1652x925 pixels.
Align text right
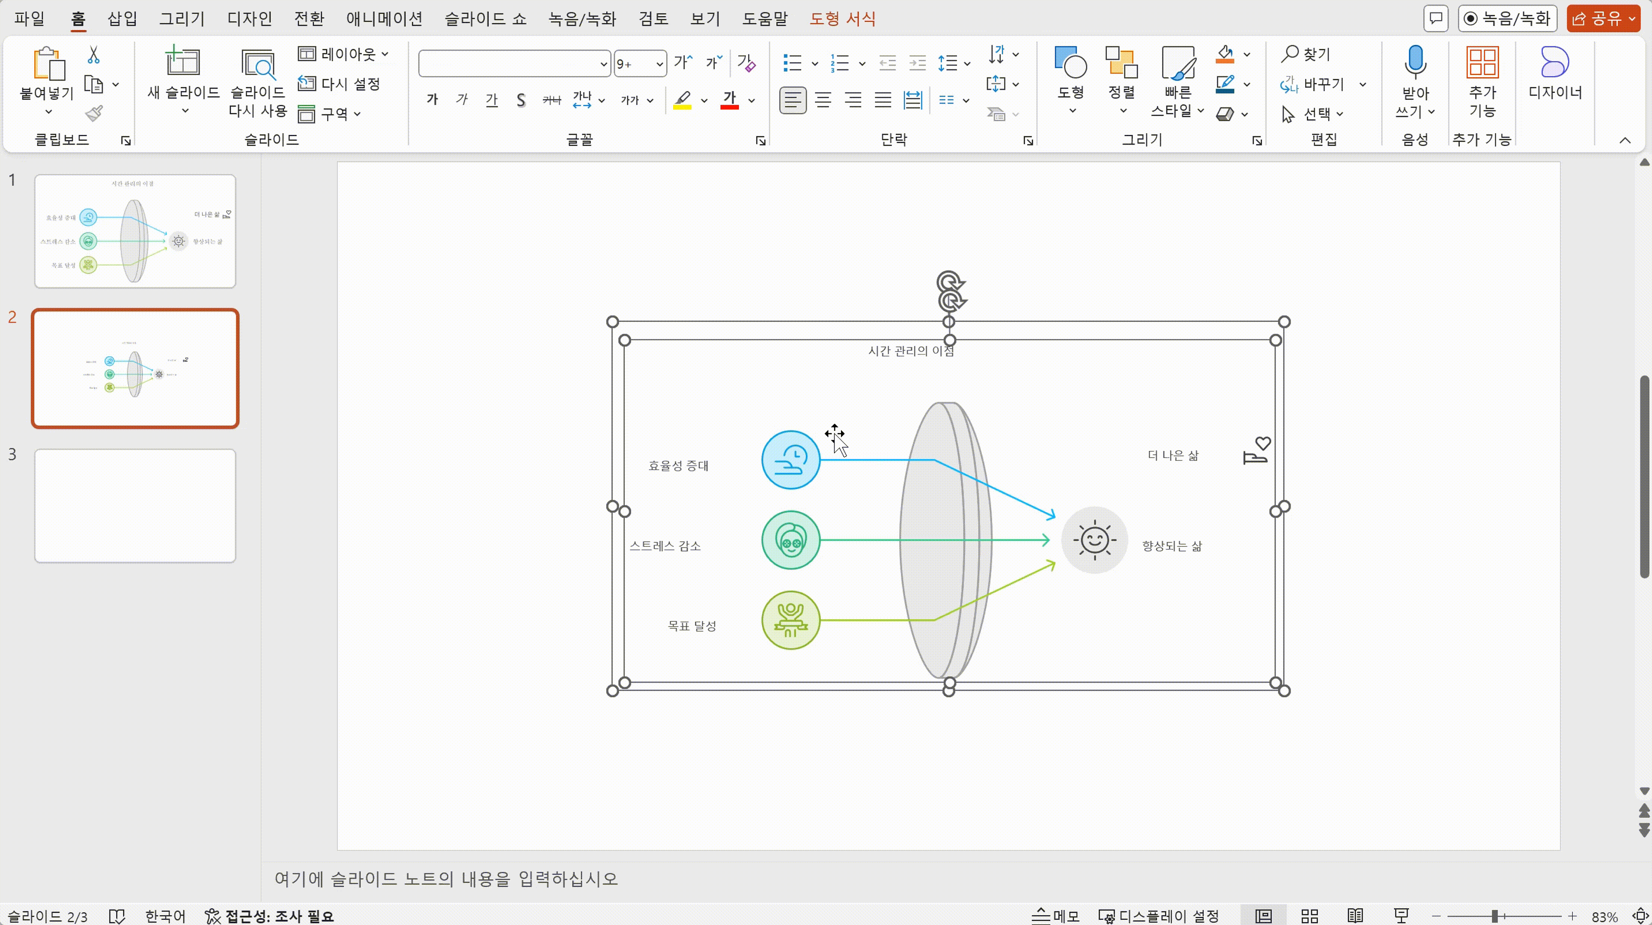853,100
